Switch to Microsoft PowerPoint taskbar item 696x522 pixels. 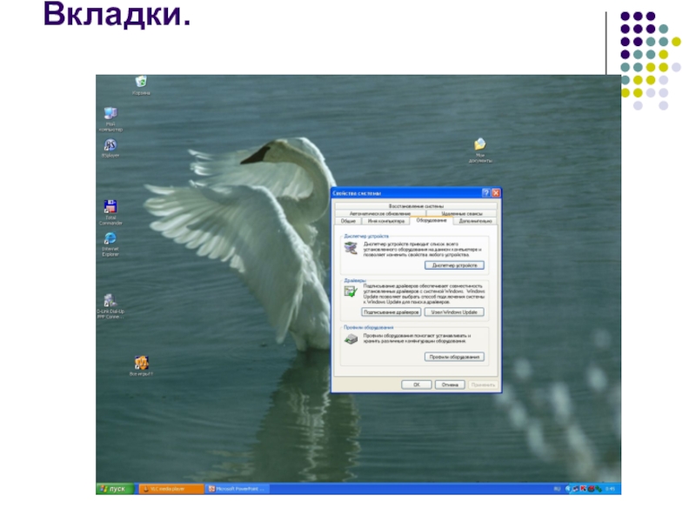tap(238, 489)
